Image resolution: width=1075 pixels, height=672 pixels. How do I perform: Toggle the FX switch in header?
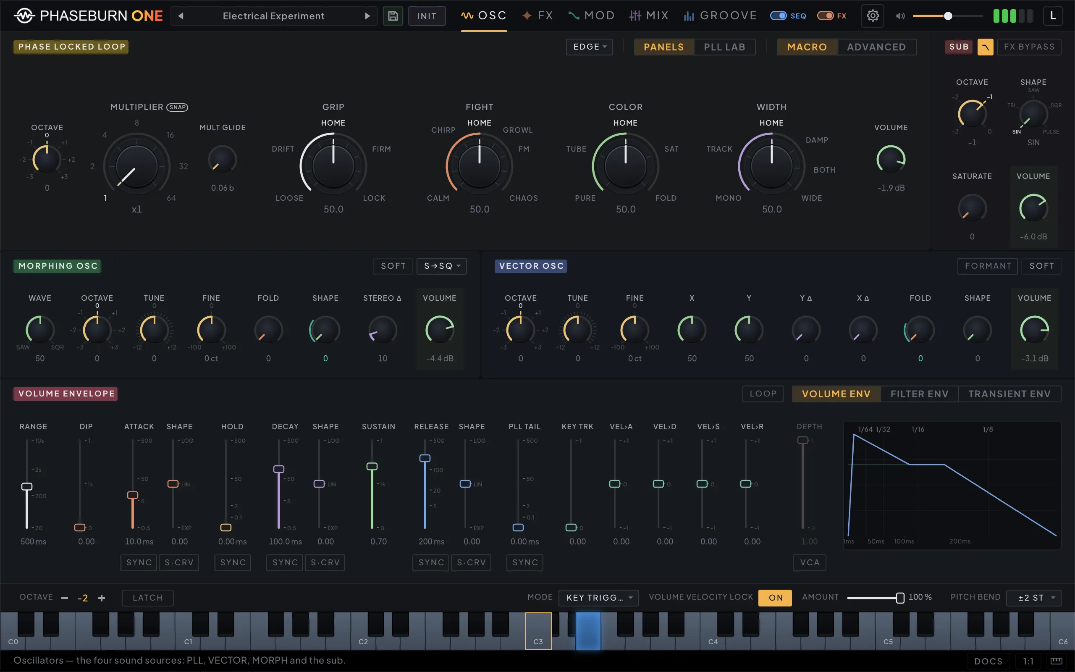point(825,16)
